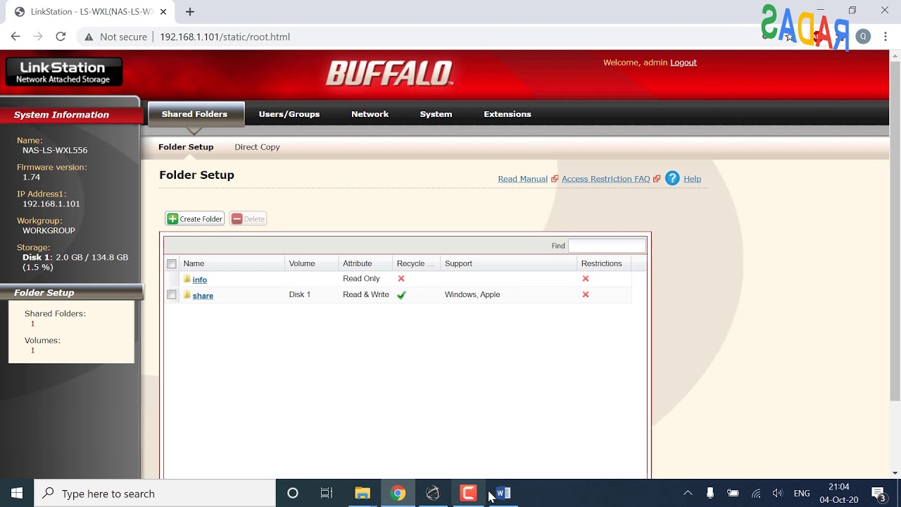Click the red X restrictions icon for share
Viewport: 901px width, 507px height.
point(586,295)
